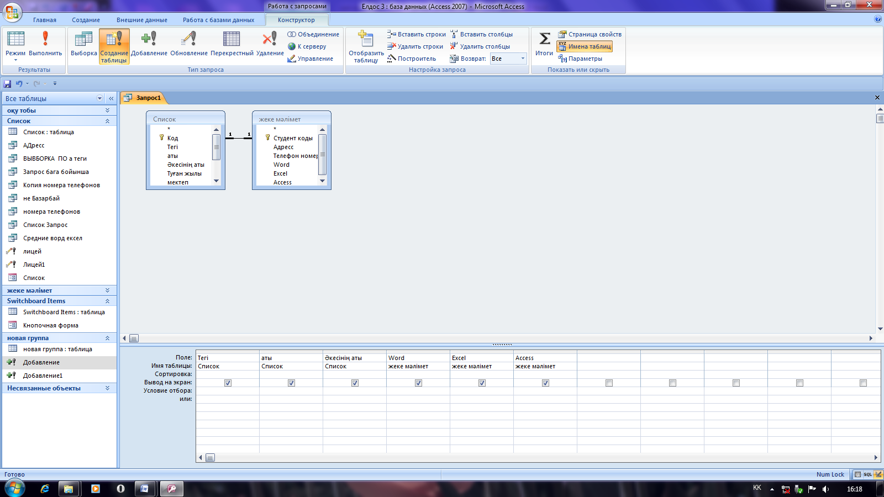
Task: Click Вставить столбцы
Action: tap(482, 34)
